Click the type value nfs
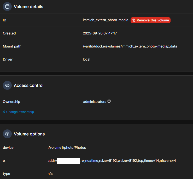 point(50,174)
